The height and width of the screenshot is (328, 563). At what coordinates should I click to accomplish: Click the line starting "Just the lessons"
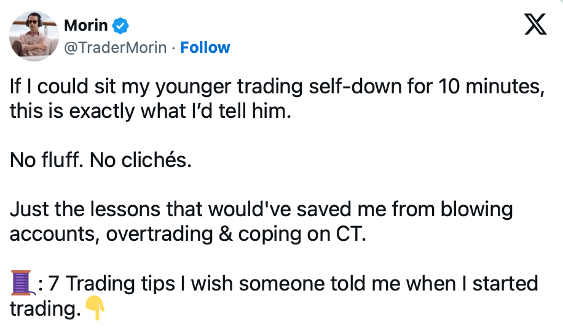pos(261,209)
